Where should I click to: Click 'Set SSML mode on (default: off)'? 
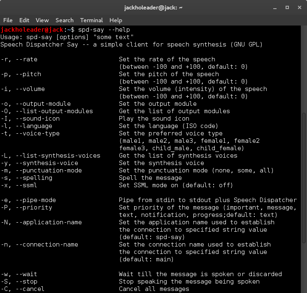click(176, 185)
